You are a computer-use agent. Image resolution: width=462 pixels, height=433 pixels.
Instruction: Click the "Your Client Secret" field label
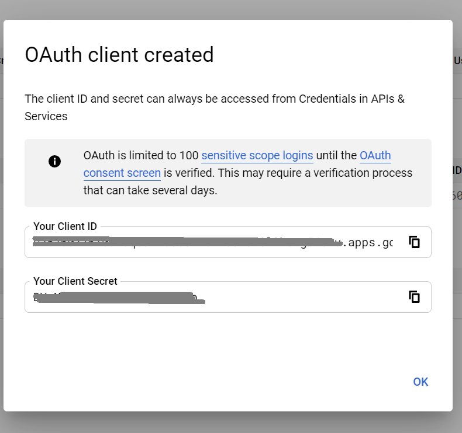(x=75, y=281)
